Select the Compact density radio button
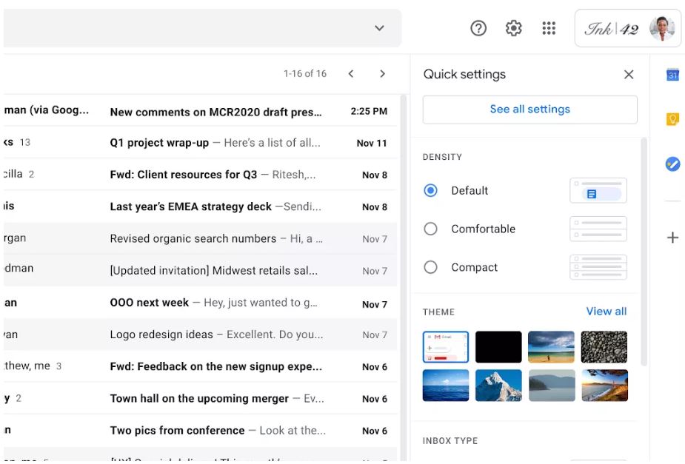The width and height of the screenshot is (685, 464). pos(431,267)
